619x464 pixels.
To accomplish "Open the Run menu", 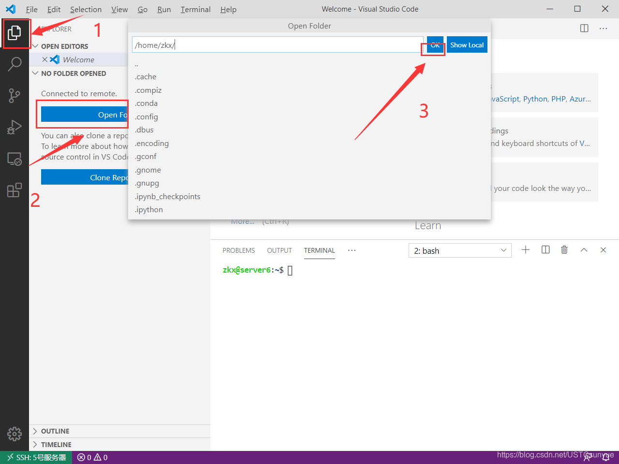I will [x=164, y=9].
